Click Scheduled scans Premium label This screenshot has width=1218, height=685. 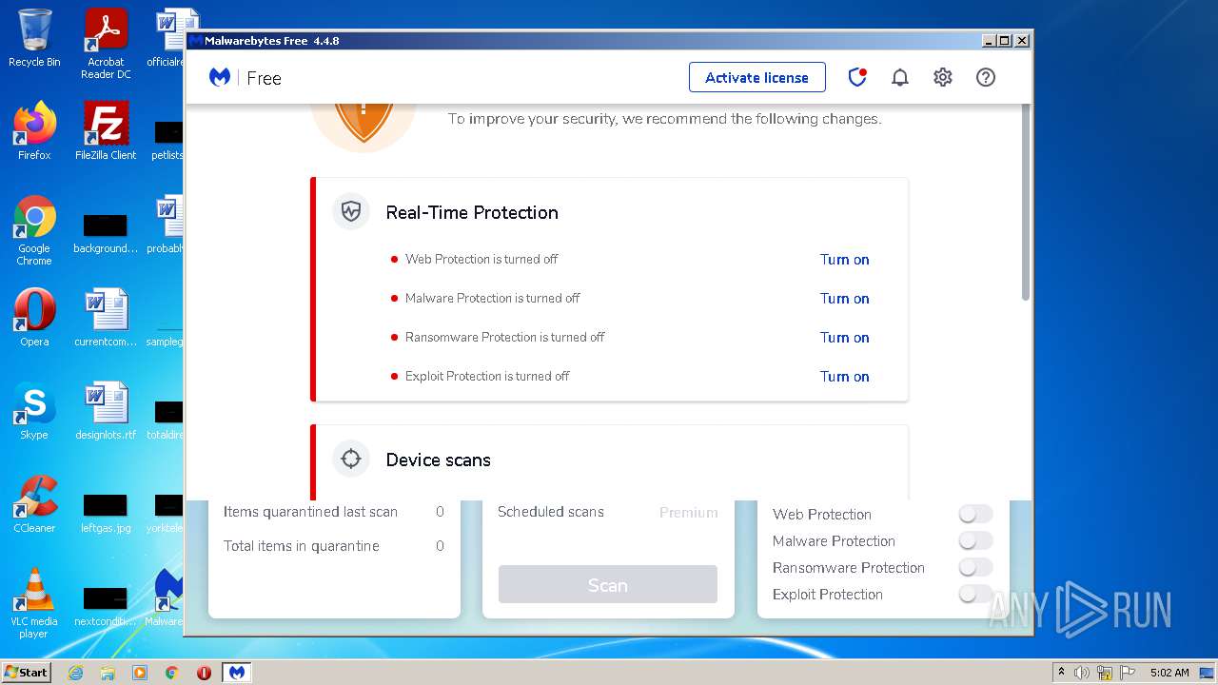pos(689,512)
